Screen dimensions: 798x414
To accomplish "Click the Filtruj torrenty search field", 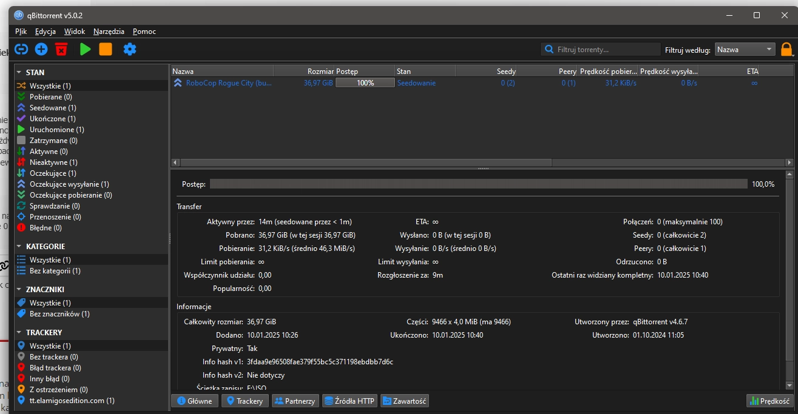I will 601,50.
